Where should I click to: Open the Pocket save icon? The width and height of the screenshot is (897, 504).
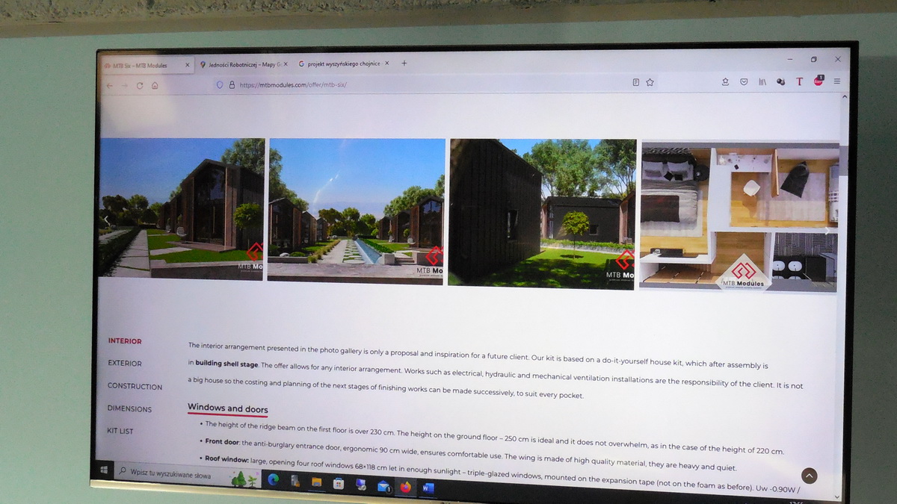[x=744, y=82]
